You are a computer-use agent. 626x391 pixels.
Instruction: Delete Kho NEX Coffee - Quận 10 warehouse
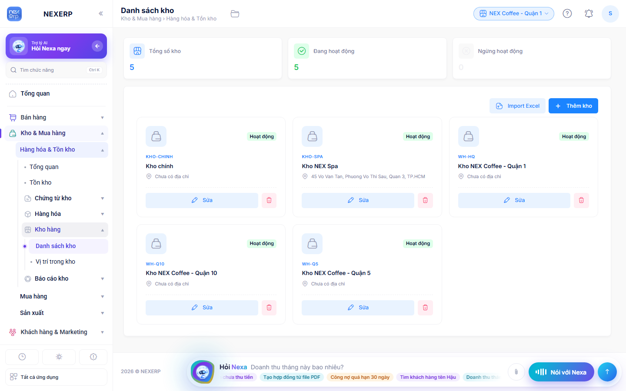click(269, 308)
